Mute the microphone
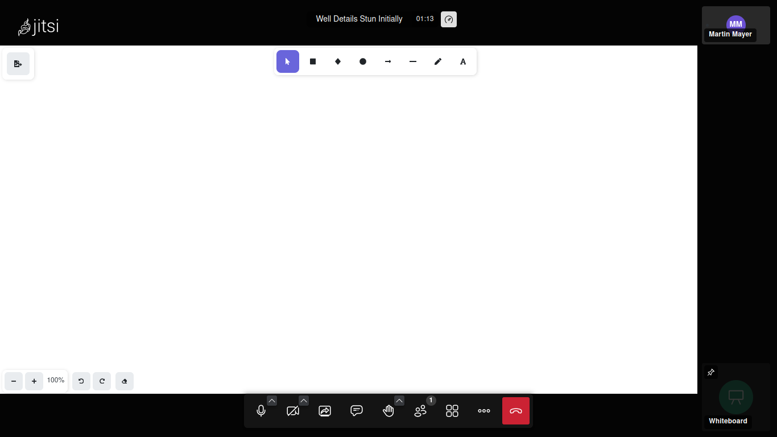This screenshot has width=777, height=437. click(x=261, y=410)
